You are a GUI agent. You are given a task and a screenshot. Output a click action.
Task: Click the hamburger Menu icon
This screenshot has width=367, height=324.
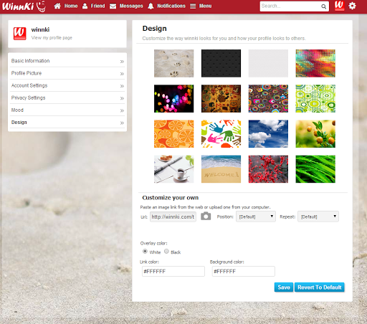click(x=193, y=6)
